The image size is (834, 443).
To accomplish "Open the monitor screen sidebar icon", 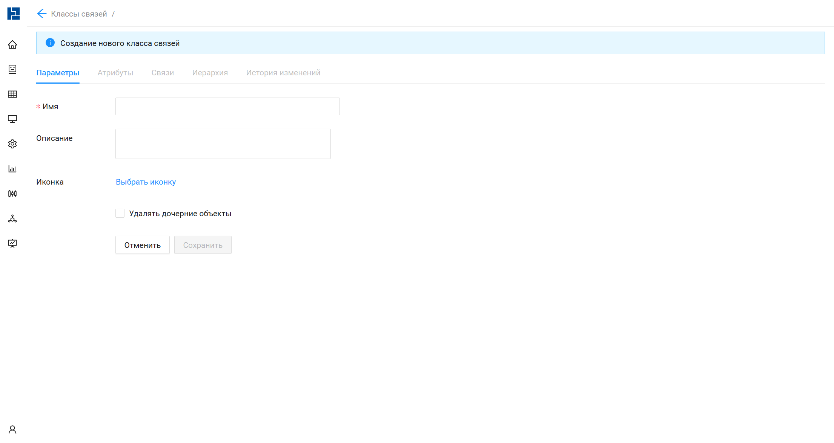I will pos(12,119).
